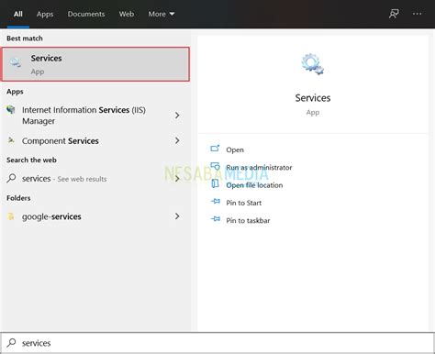Click the feedback icon in top bar
This screenshot has width=435, height=354.
tap(394, 14)
